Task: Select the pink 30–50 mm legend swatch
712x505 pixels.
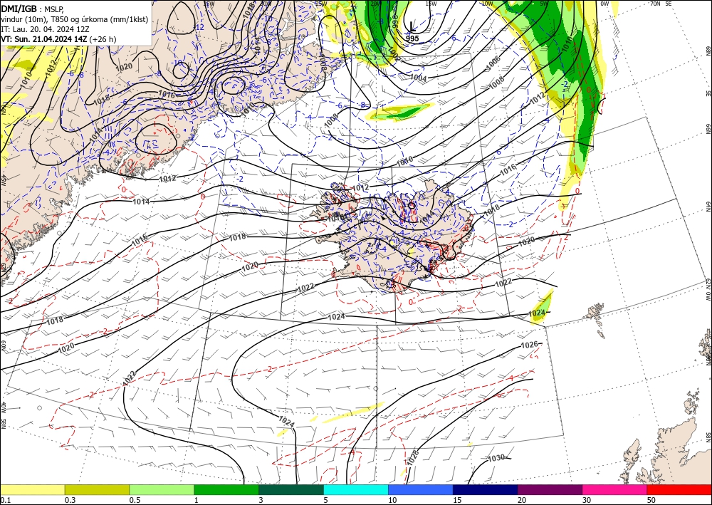Action: click(x=615, y=489)
